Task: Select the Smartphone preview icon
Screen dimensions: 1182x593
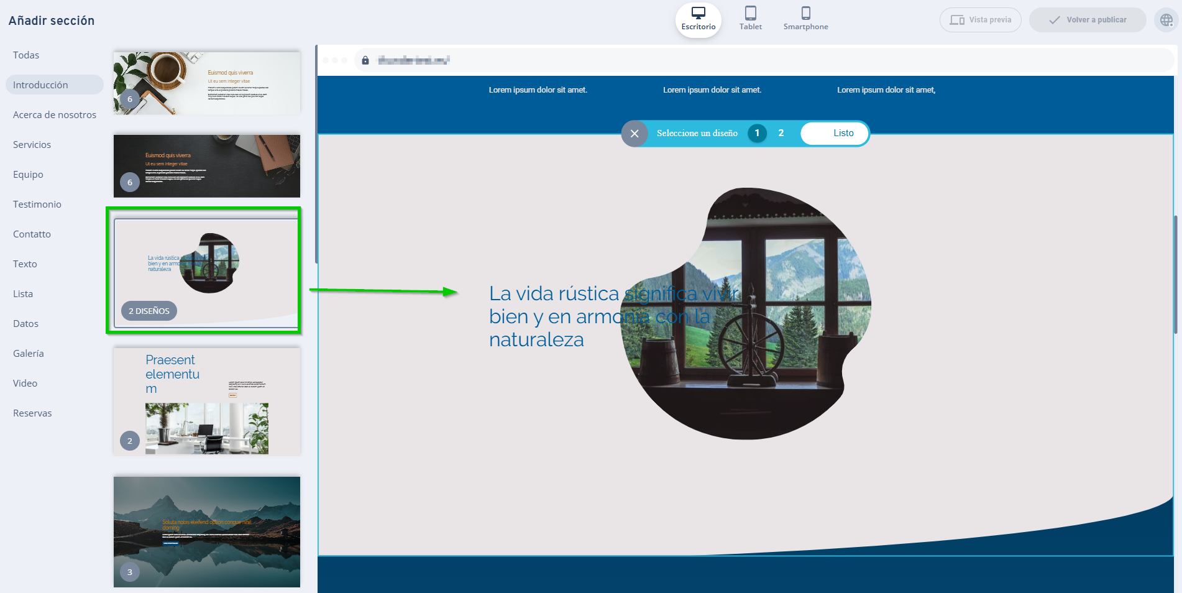Action: point(805,19)
